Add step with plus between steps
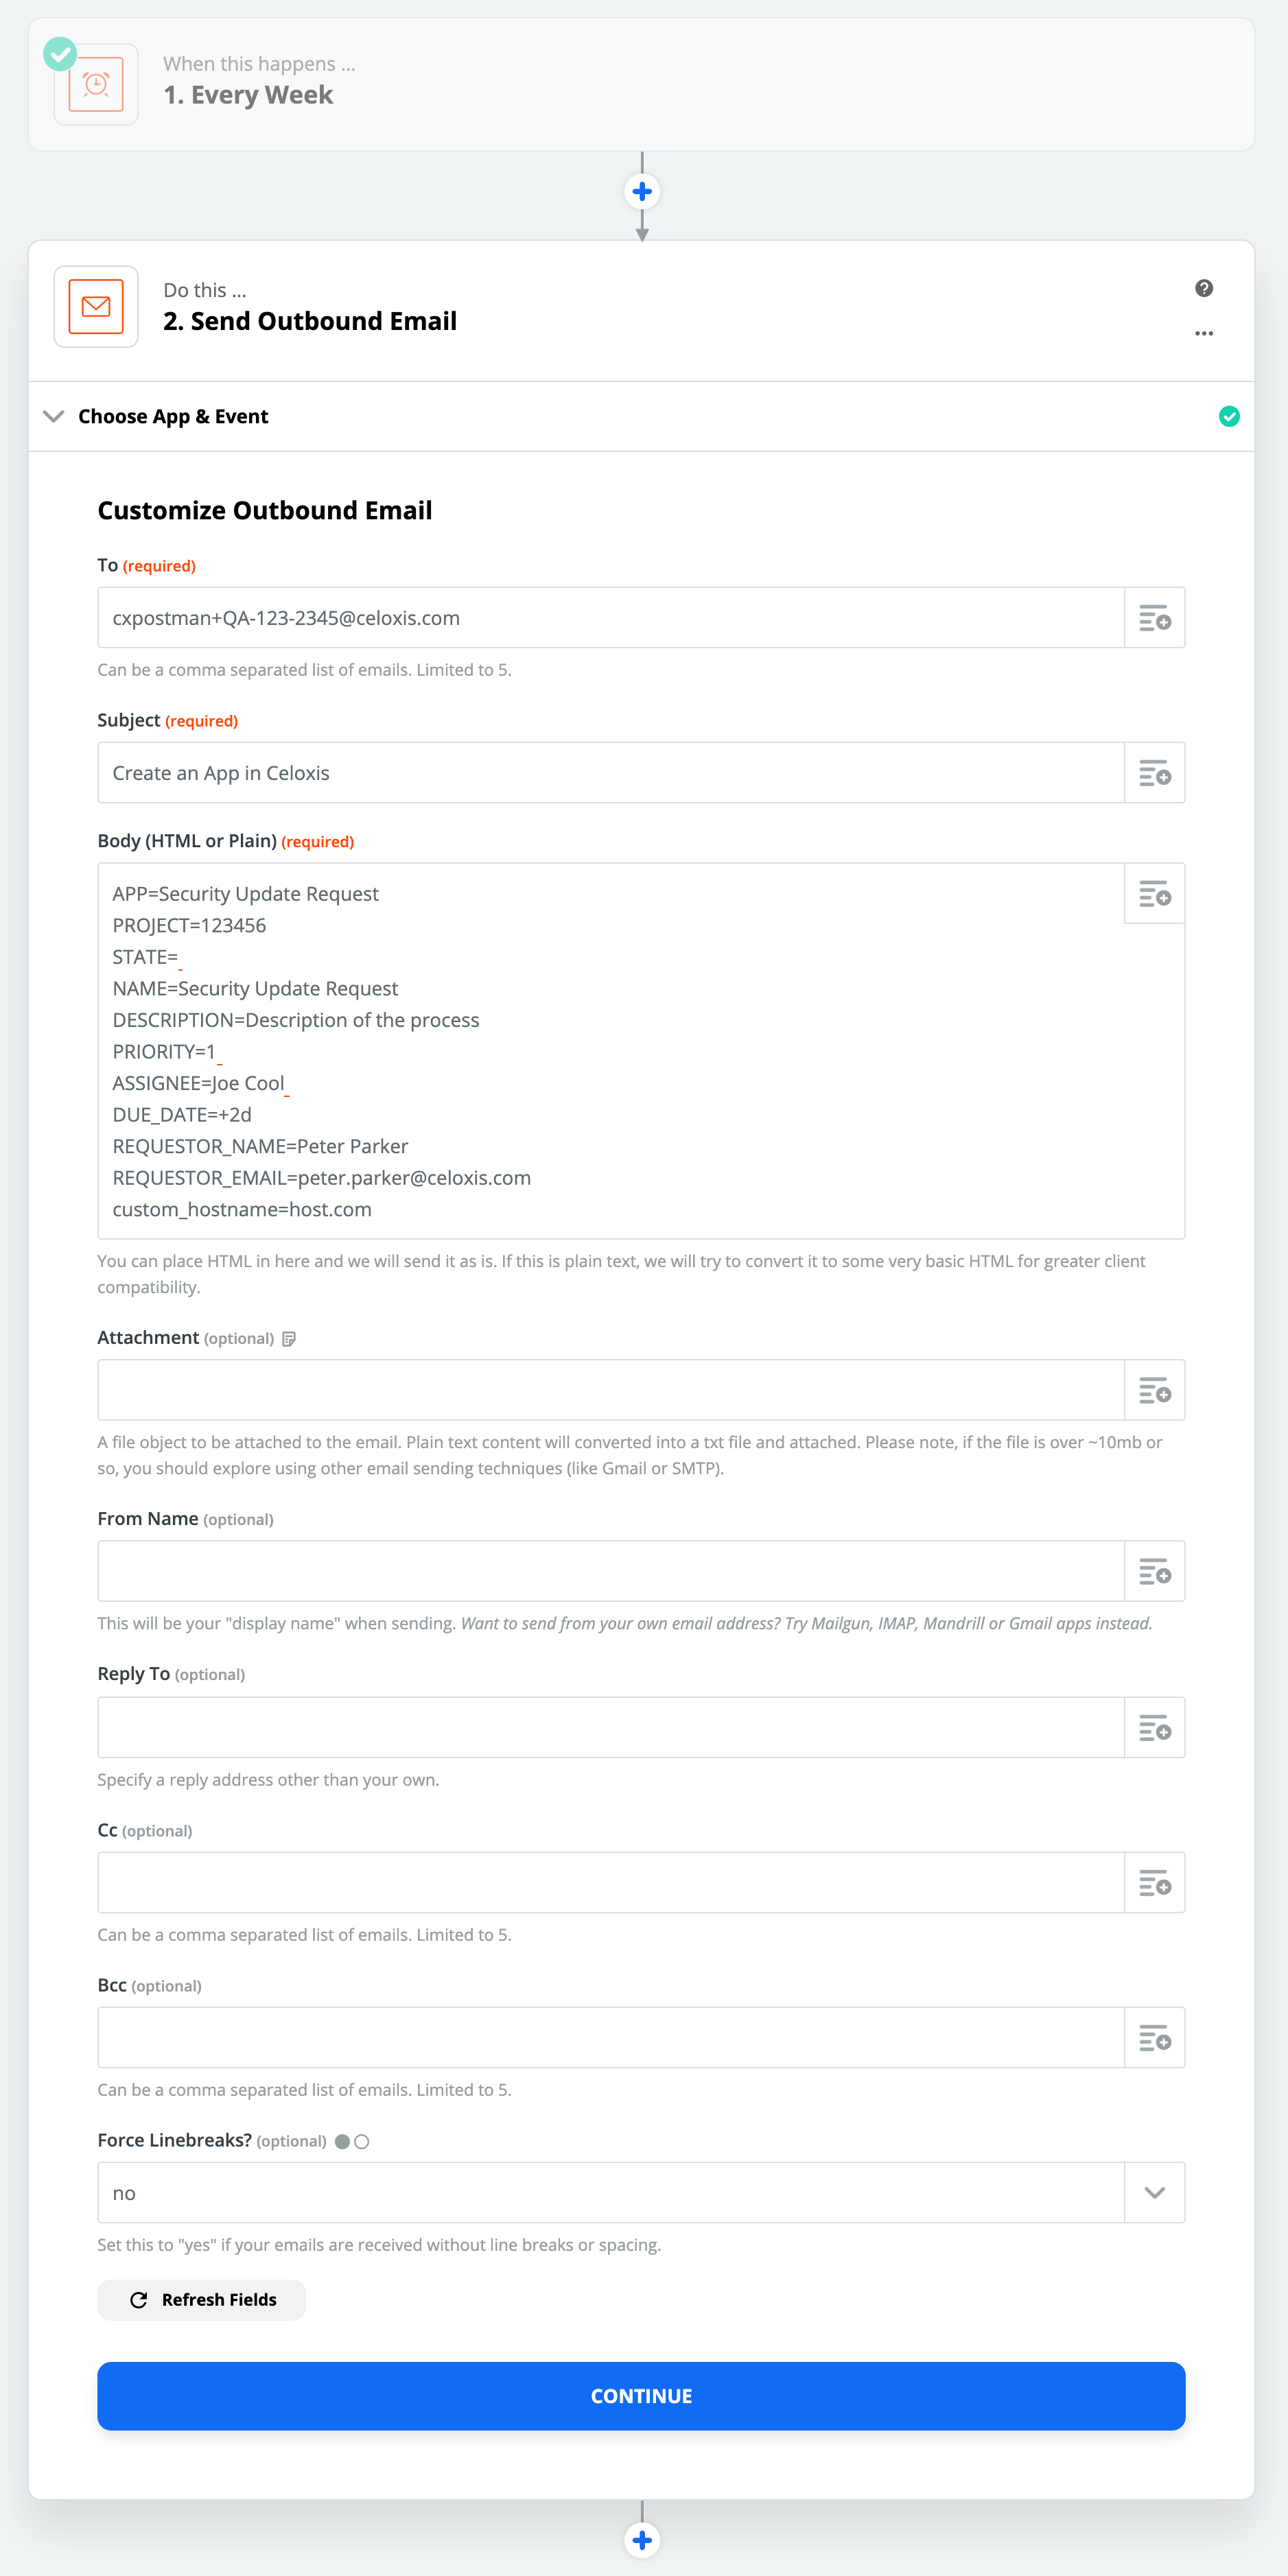 click(x=642, y=191)
